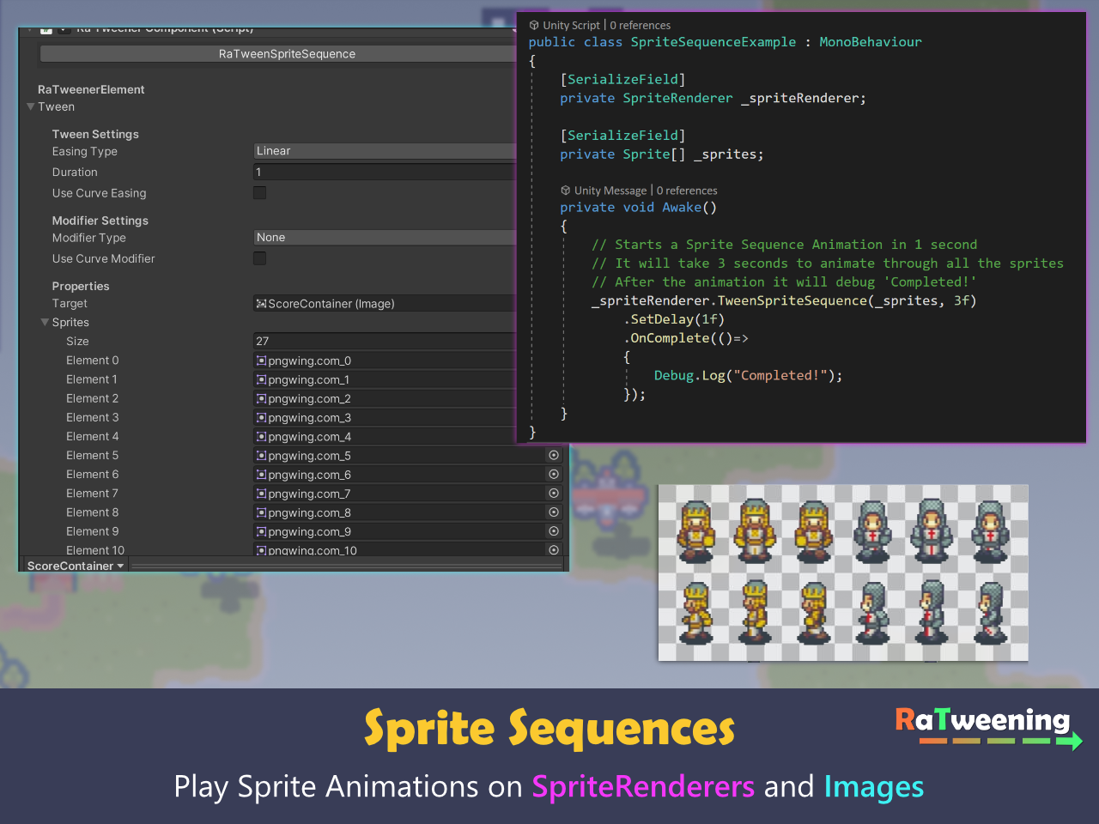Click the sprite icon of pngwing.com_0
This screenshot has width=1099, height=824.
(261, 361)
